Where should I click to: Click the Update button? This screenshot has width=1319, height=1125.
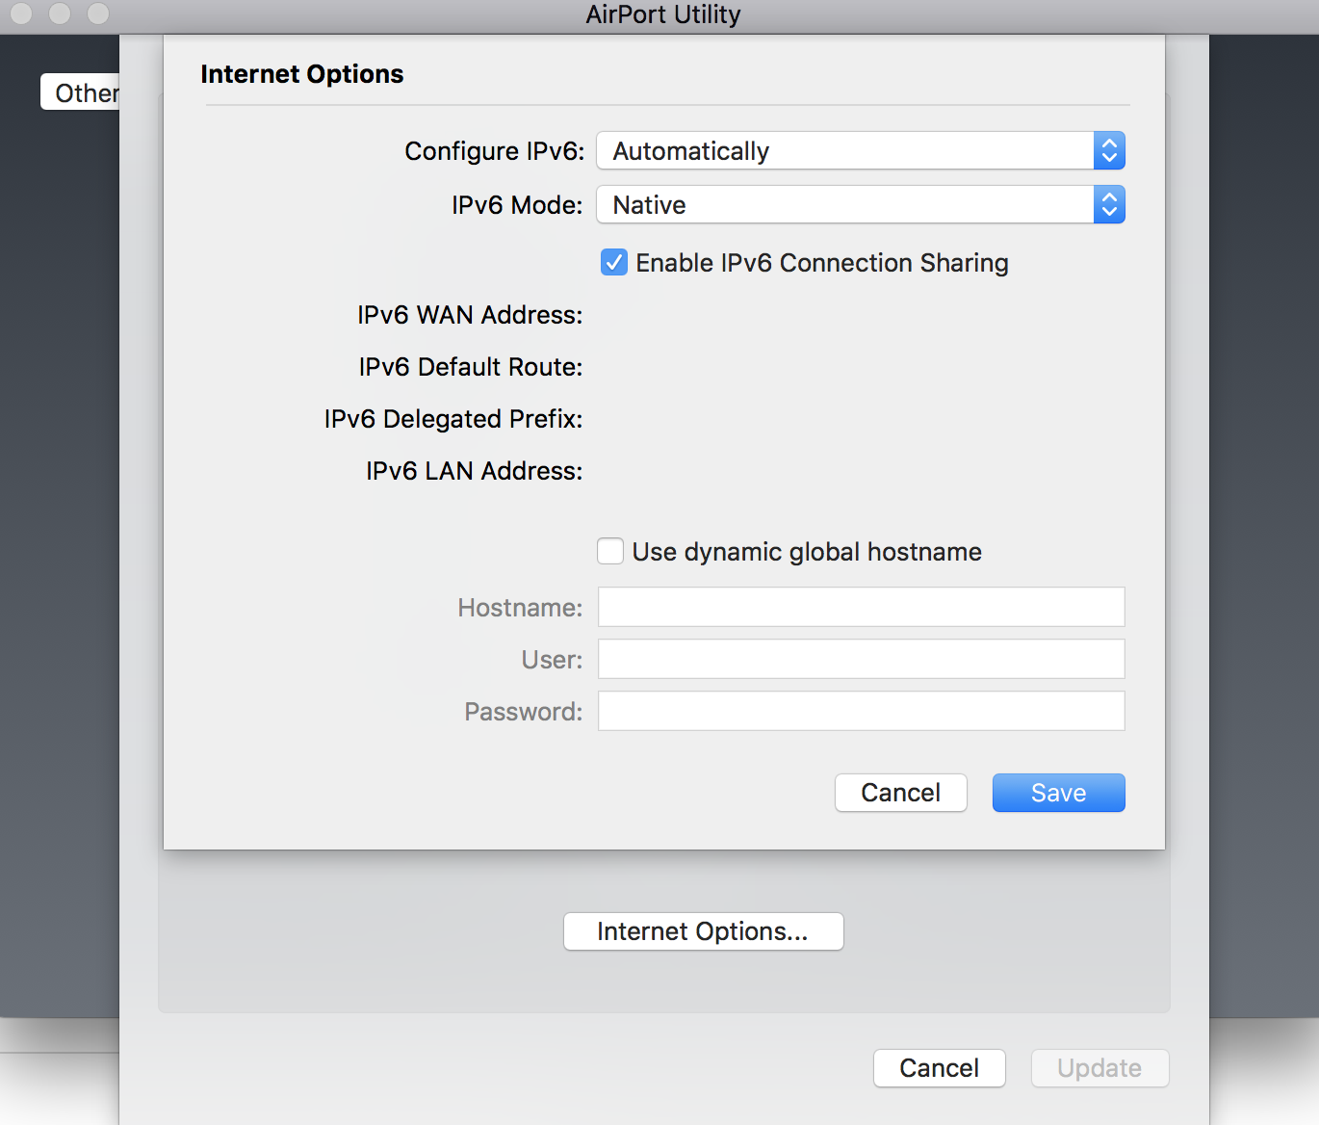(x=1100, y=1068)
